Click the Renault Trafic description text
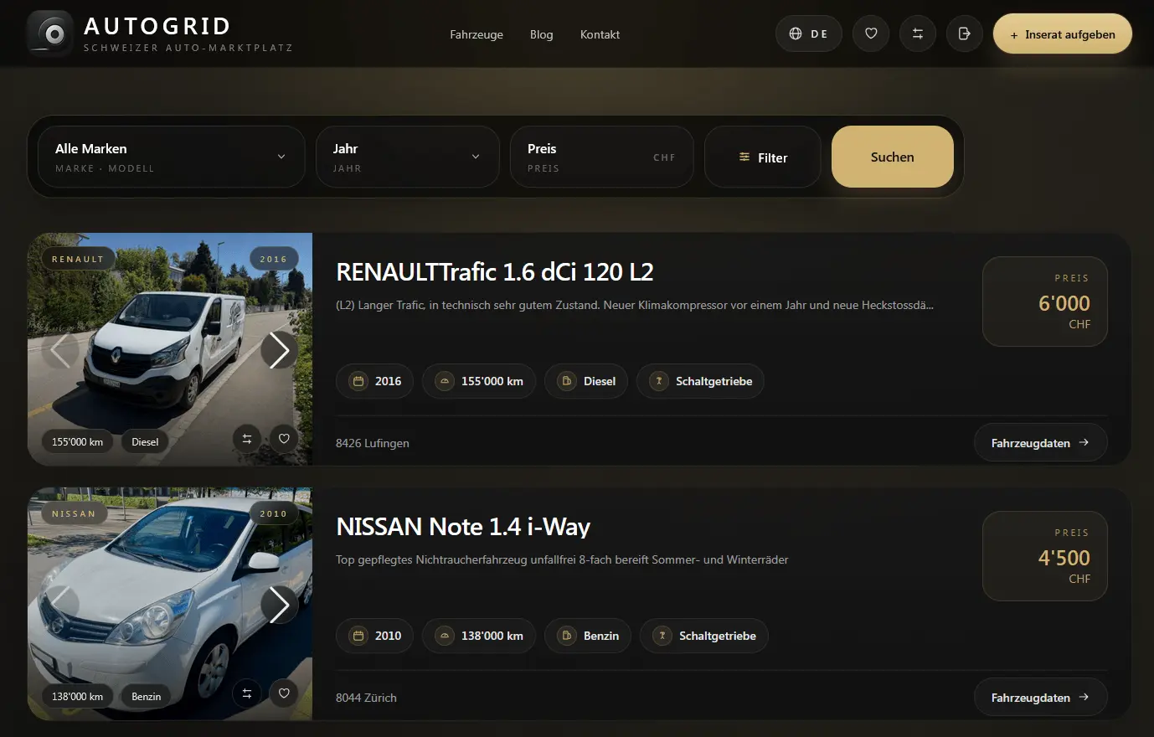The width and height of the screenshot is (1154, 737). [635, 305]
